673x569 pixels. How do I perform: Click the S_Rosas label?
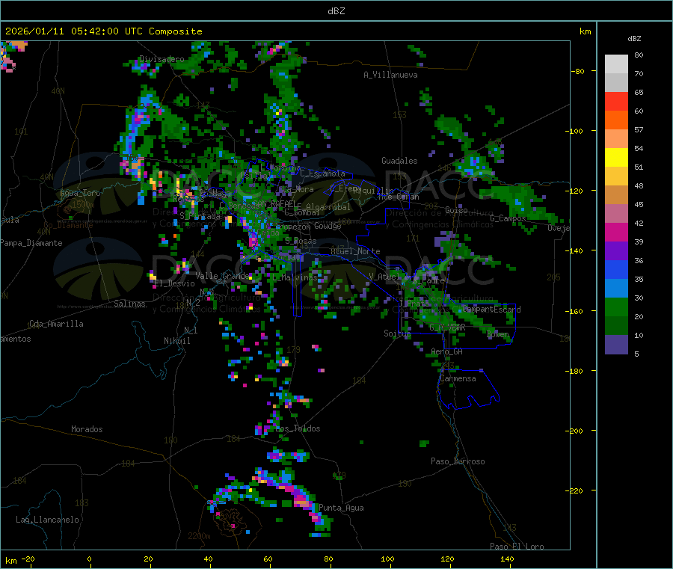point(301,241)
